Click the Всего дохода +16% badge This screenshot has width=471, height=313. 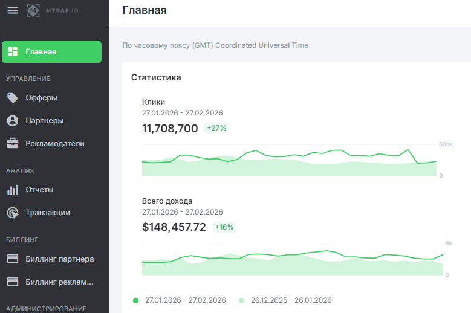click(224, 227)
